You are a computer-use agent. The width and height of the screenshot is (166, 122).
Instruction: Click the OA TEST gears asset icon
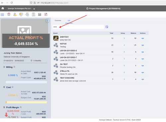click(56, 66)
